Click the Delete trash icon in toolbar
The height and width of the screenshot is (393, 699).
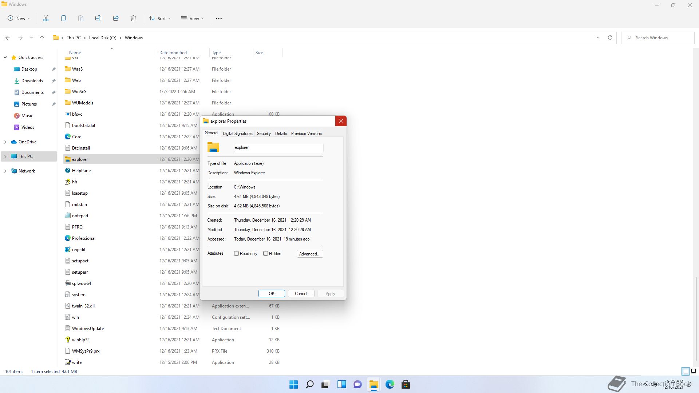coord(133,18)
